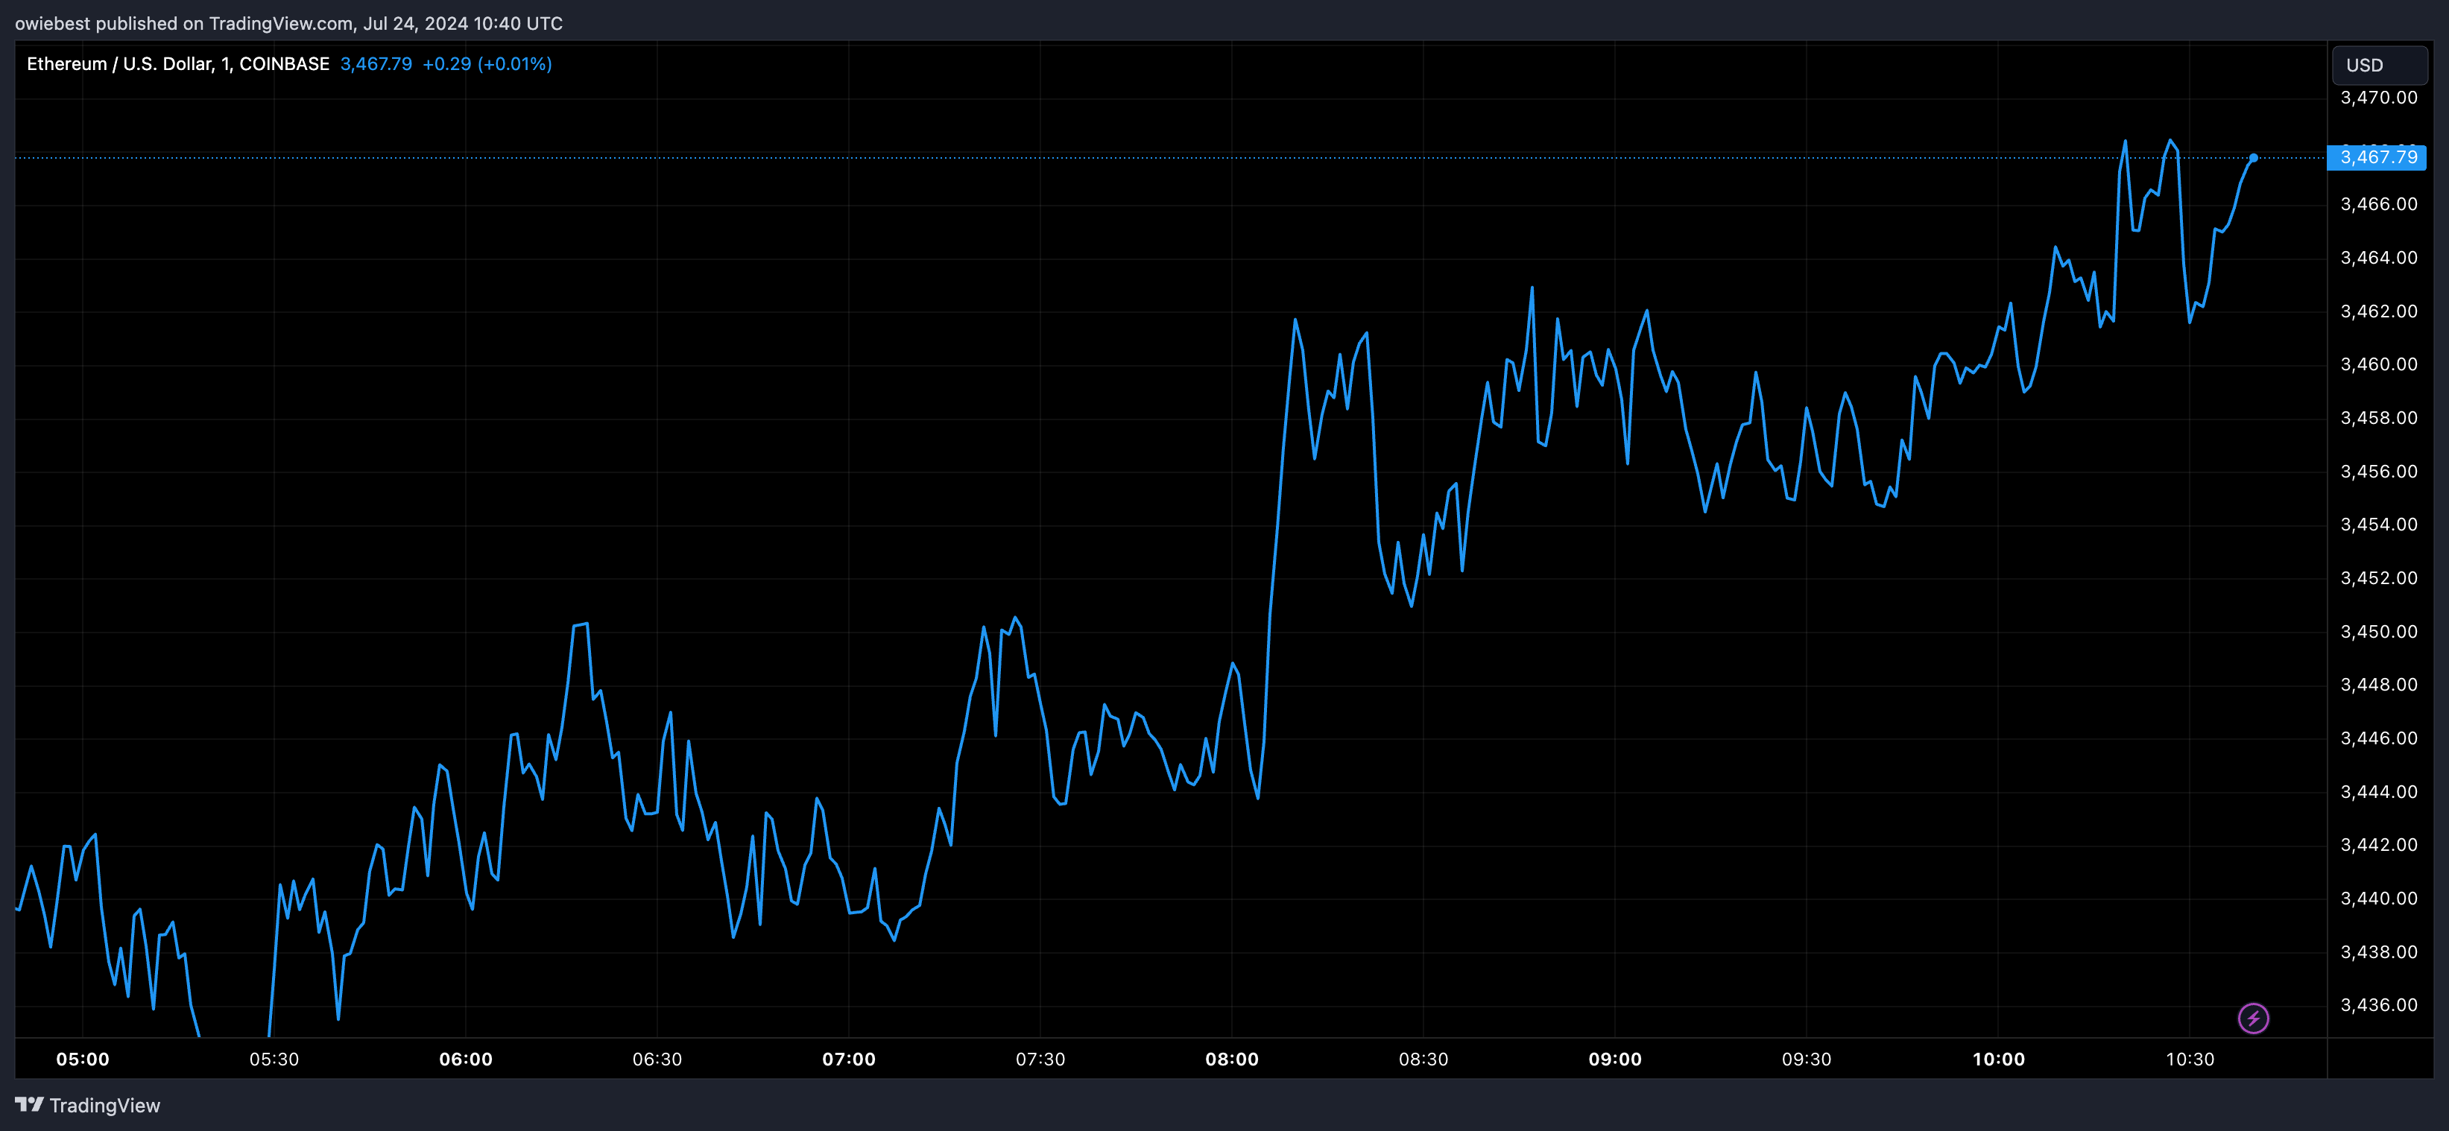2449x1131 pixels.
Task: Click the 05:30 time axis label
Action: (x=274, y=1059)
